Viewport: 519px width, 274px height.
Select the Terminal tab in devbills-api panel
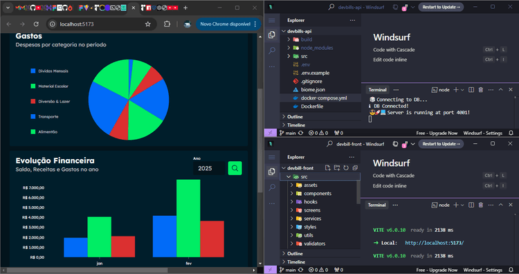377,90
